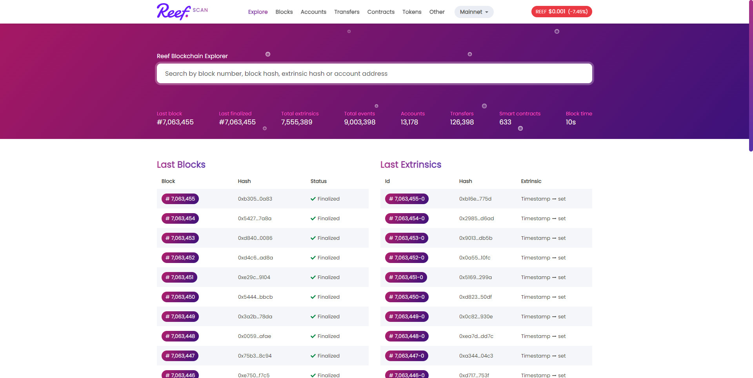Image resolution: width=753 pixels, height=378 pixels.
Task: Click the Reef Scan logo
Action: [x=182, y=11]
